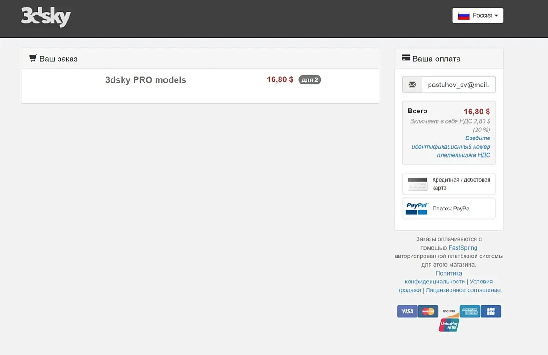Open Лицензионное соглашение link
This screenshot has height=355, width=548.
463,290
